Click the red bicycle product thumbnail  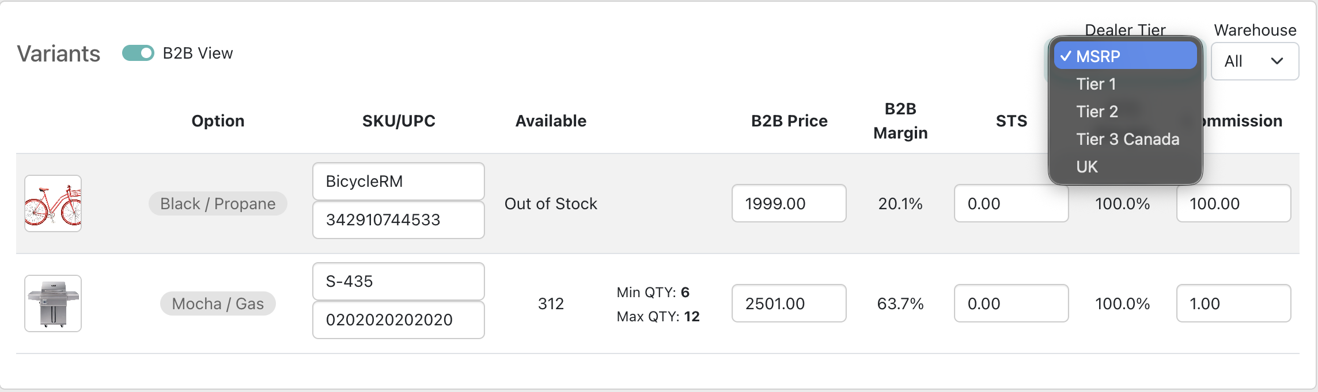(53, 203)
